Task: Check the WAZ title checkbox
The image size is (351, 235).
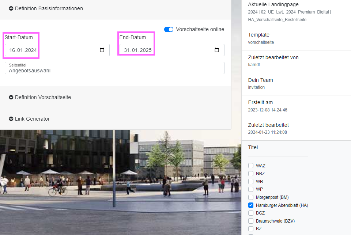Action: point(251,166)
